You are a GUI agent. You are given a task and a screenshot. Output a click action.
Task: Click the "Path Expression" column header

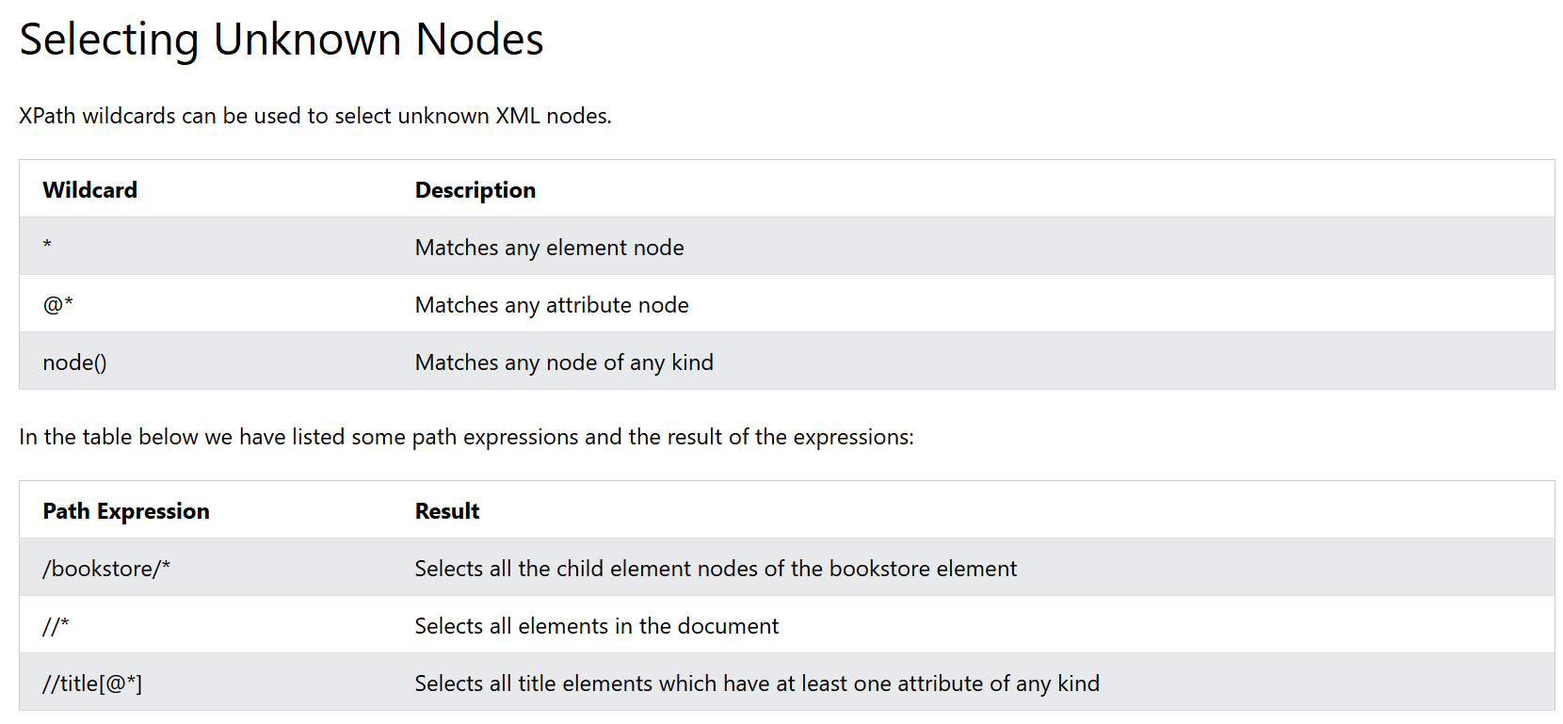126,511
